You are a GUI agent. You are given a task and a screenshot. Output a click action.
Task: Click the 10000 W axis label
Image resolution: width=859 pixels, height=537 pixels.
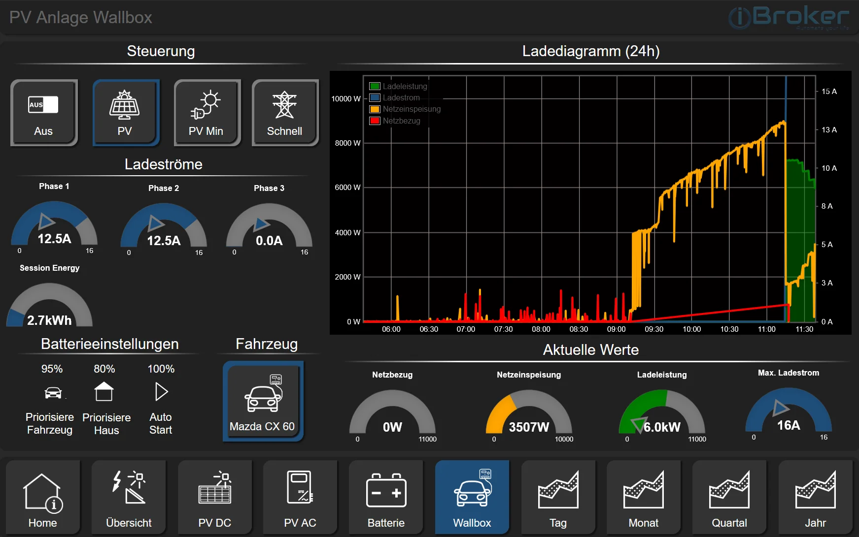[346, 99]
